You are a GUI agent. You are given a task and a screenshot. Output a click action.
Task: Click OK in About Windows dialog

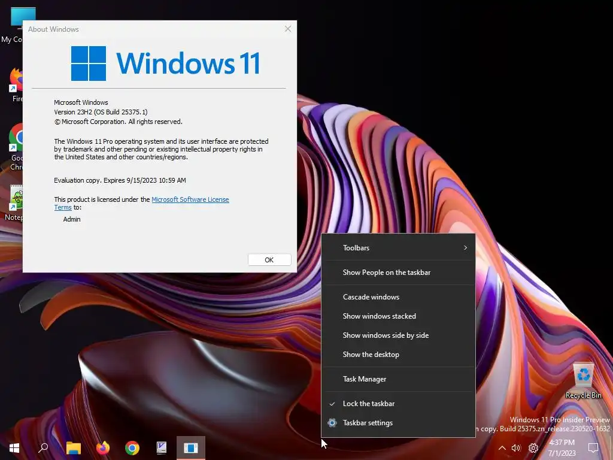(269, 260)
